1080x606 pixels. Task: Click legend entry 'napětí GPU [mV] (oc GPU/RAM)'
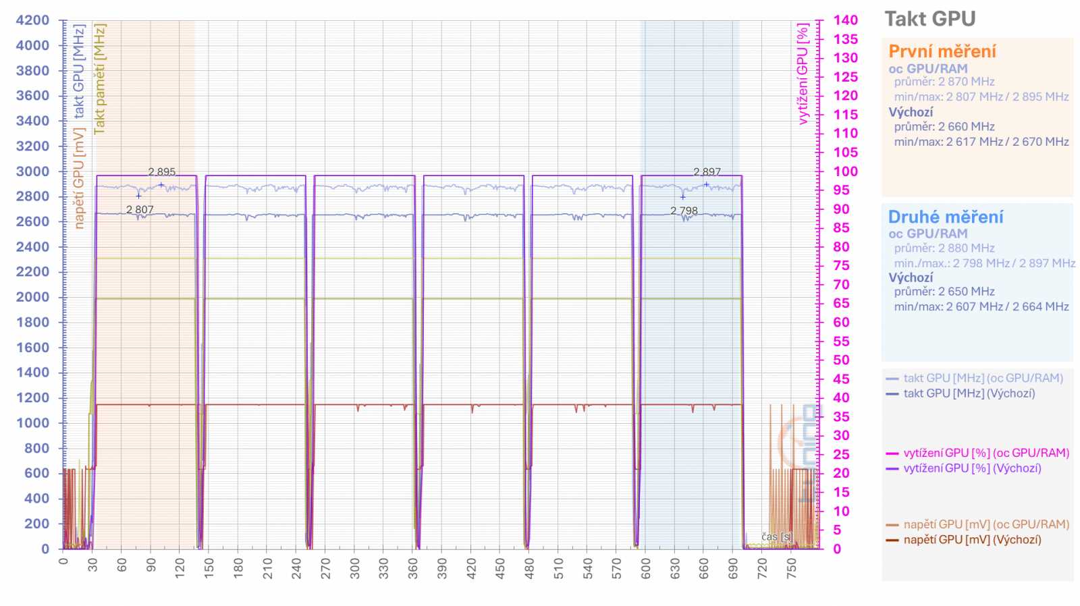click(x=986, y=524)
